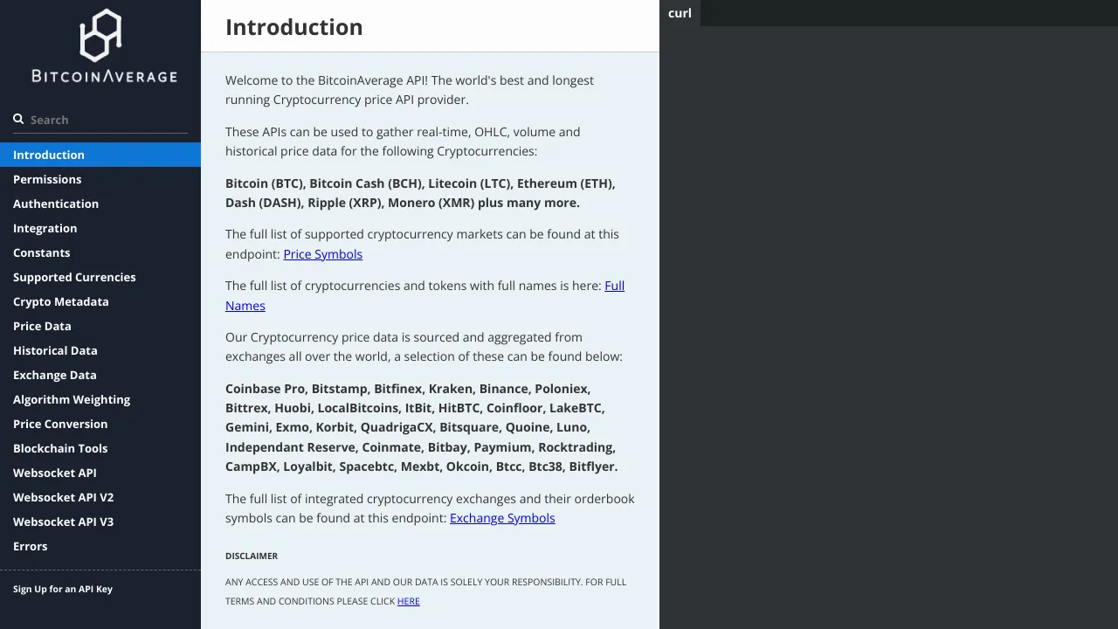Go to Websocket API V2

click(100, 497)
